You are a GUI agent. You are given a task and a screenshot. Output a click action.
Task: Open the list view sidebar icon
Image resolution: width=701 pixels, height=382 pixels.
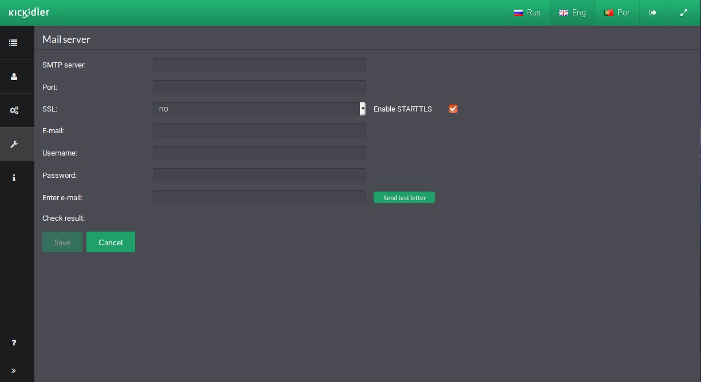click(x=13, y=42)
